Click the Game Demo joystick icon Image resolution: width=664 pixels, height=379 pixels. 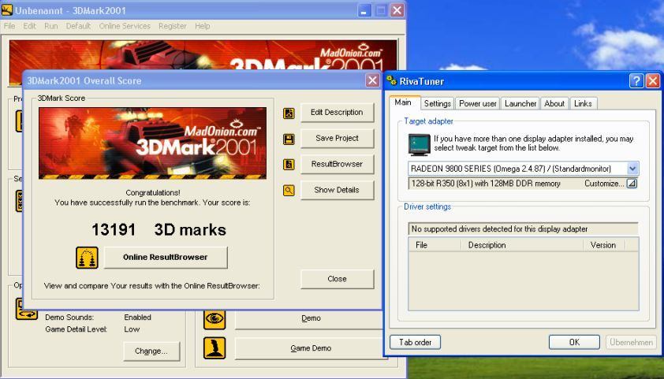[214, 348]
